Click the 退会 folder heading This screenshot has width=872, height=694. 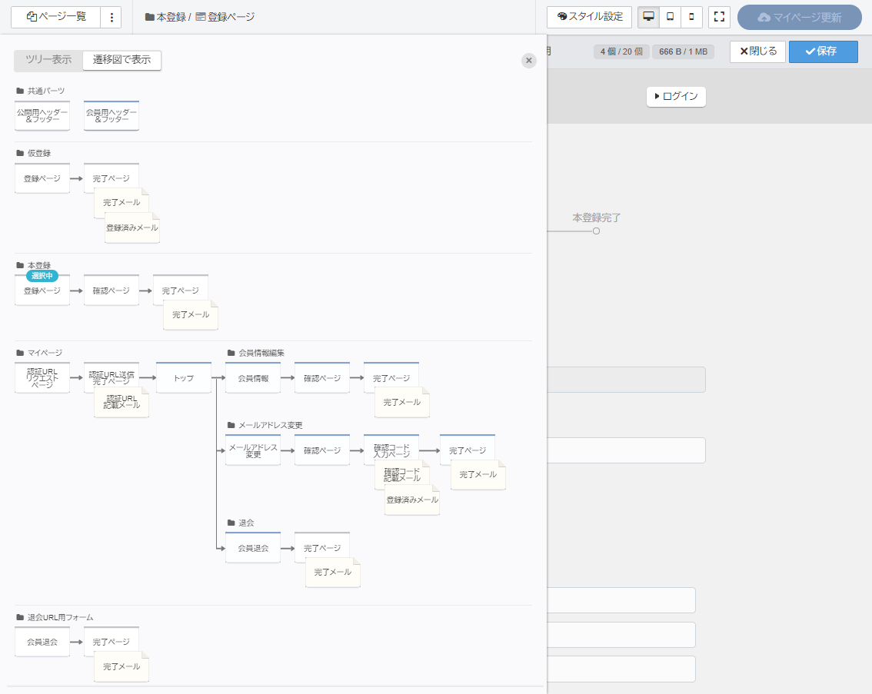(241, 523)
